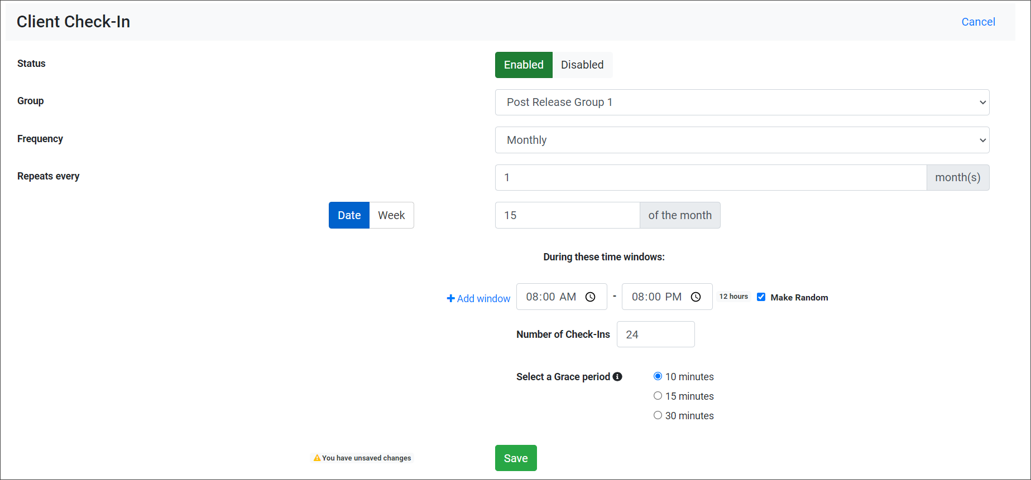Set status to Disabled
The image size is (1031, 480).
click(x=582, y=65)
